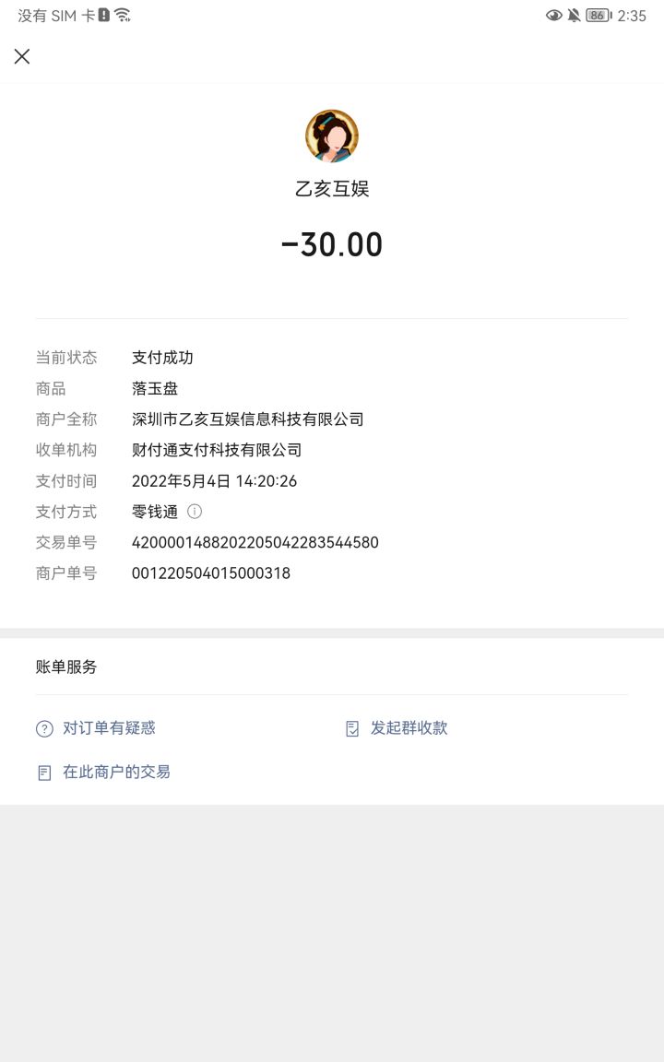Image resolution: width=664 pixels, height=1062 pixels.
Task: Tap the muted notification bell icon
Action: [x=574, y=16]
